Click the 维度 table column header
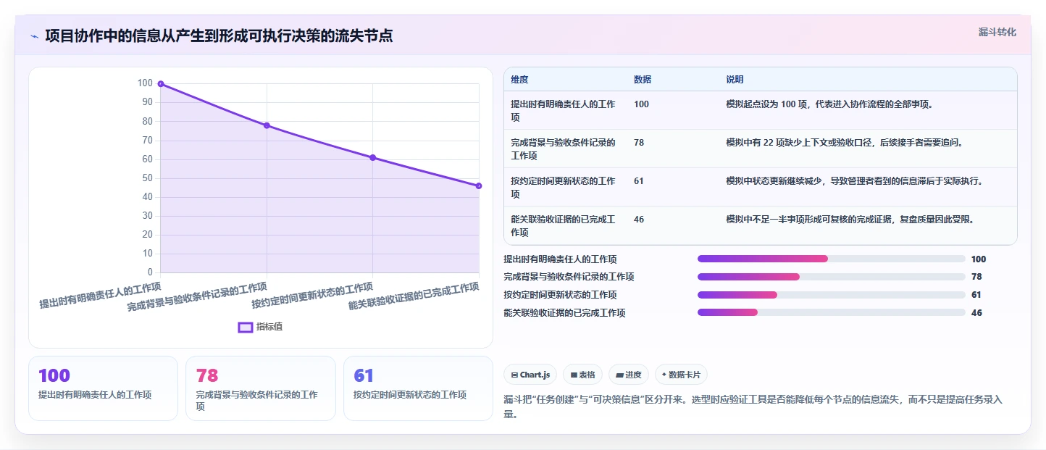 pyautogui.click(x=519, y=80)
